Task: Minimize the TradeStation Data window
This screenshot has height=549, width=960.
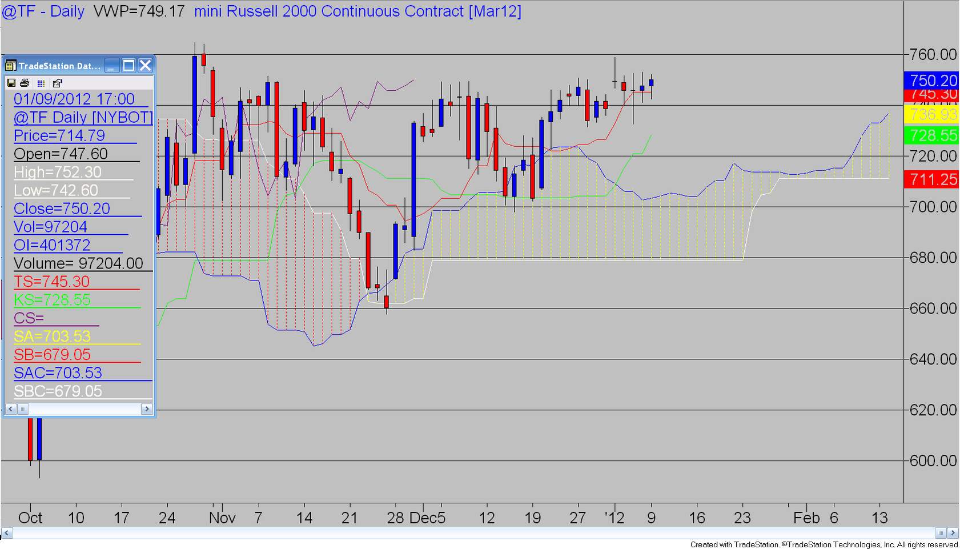Action: (x=112, y=66)
